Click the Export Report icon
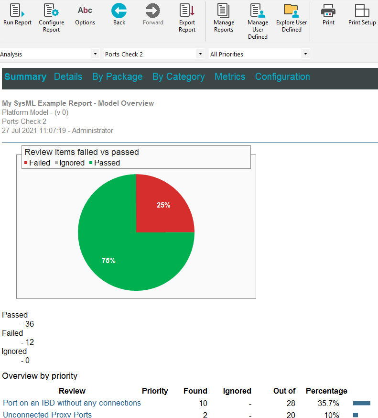Image resolution: width=378 pixels, height=418 pixels. coord(187,11)
